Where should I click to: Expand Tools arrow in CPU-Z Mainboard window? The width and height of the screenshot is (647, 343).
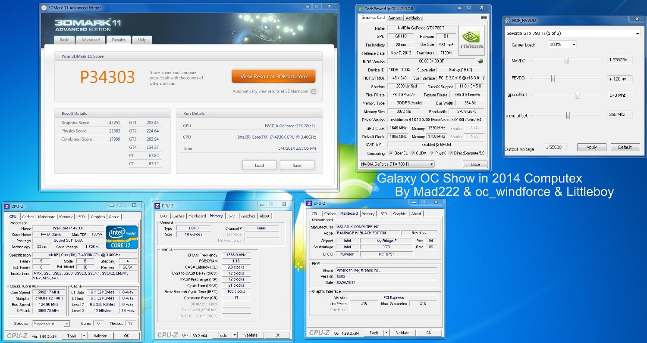pos(386,333)
